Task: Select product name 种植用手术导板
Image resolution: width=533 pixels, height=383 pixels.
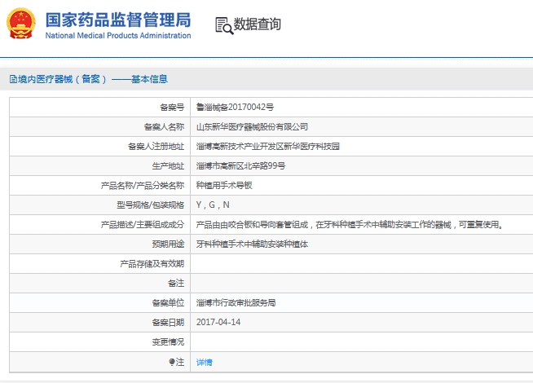Action: point(224,185)
